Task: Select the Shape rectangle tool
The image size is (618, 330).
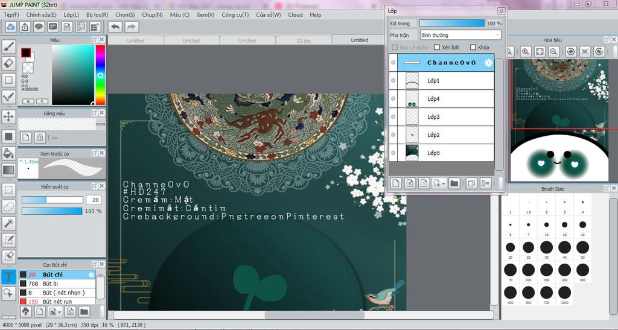Action: coord(8,80)
